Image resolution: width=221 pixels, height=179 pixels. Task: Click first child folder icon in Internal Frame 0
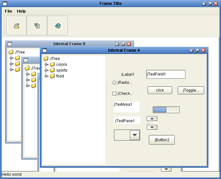tap(17, 58)
